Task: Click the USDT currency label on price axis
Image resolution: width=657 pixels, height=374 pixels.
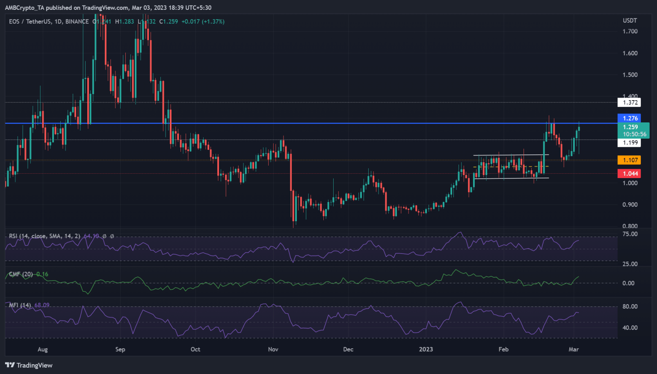Action: pos(630,21)
